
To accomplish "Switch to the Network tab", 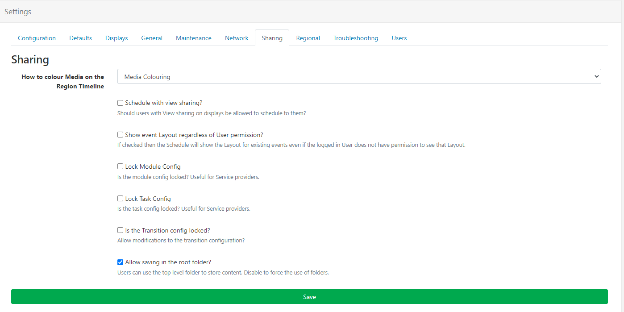I will [237, 38].
